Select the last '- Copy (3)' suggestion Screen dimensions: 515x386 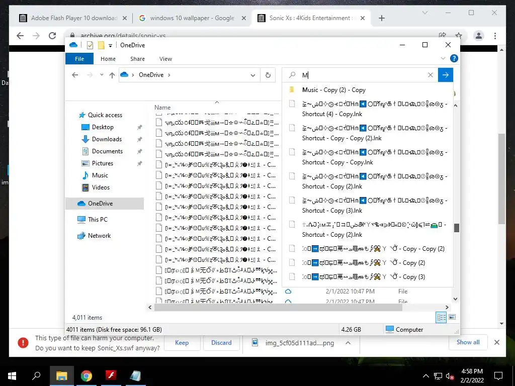click(x=368, y=277)
